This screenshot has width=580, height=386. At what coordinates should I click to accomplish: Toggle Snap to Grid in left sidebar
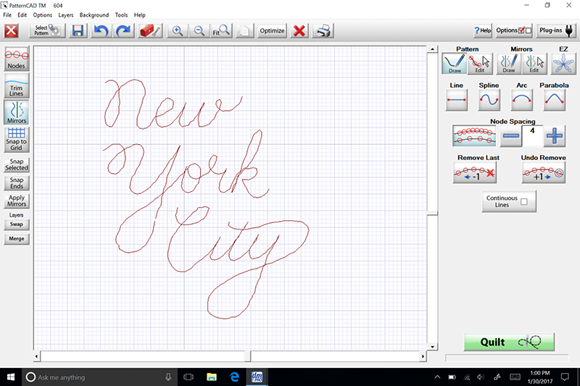(17, 136)
